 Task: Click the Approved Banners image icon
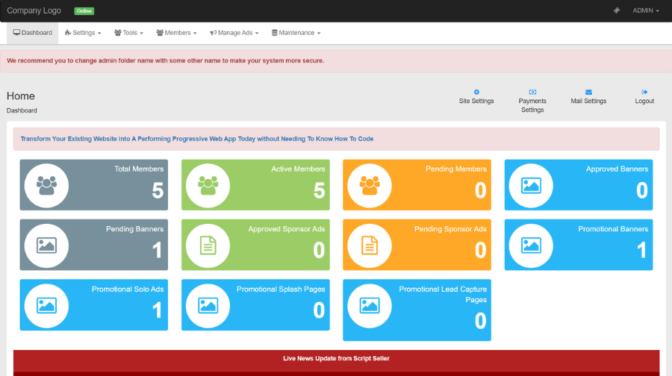tap(531, 186)
